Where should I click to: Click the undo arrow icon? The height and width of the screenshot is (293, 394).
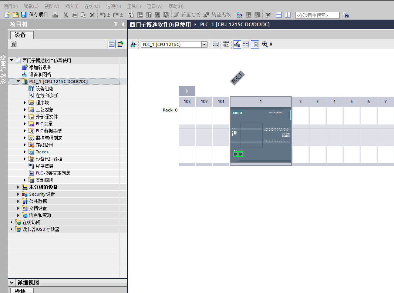coord(102,15)
